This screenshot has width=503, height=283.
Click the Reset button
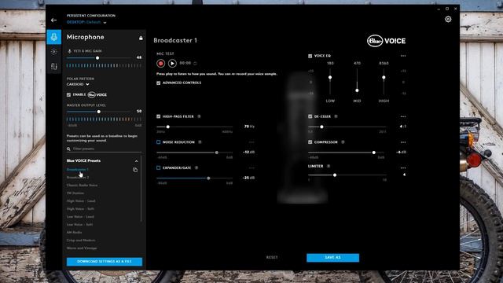[272, 257]
